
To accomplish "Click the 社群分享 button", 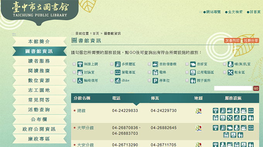I will pos(251,40).
